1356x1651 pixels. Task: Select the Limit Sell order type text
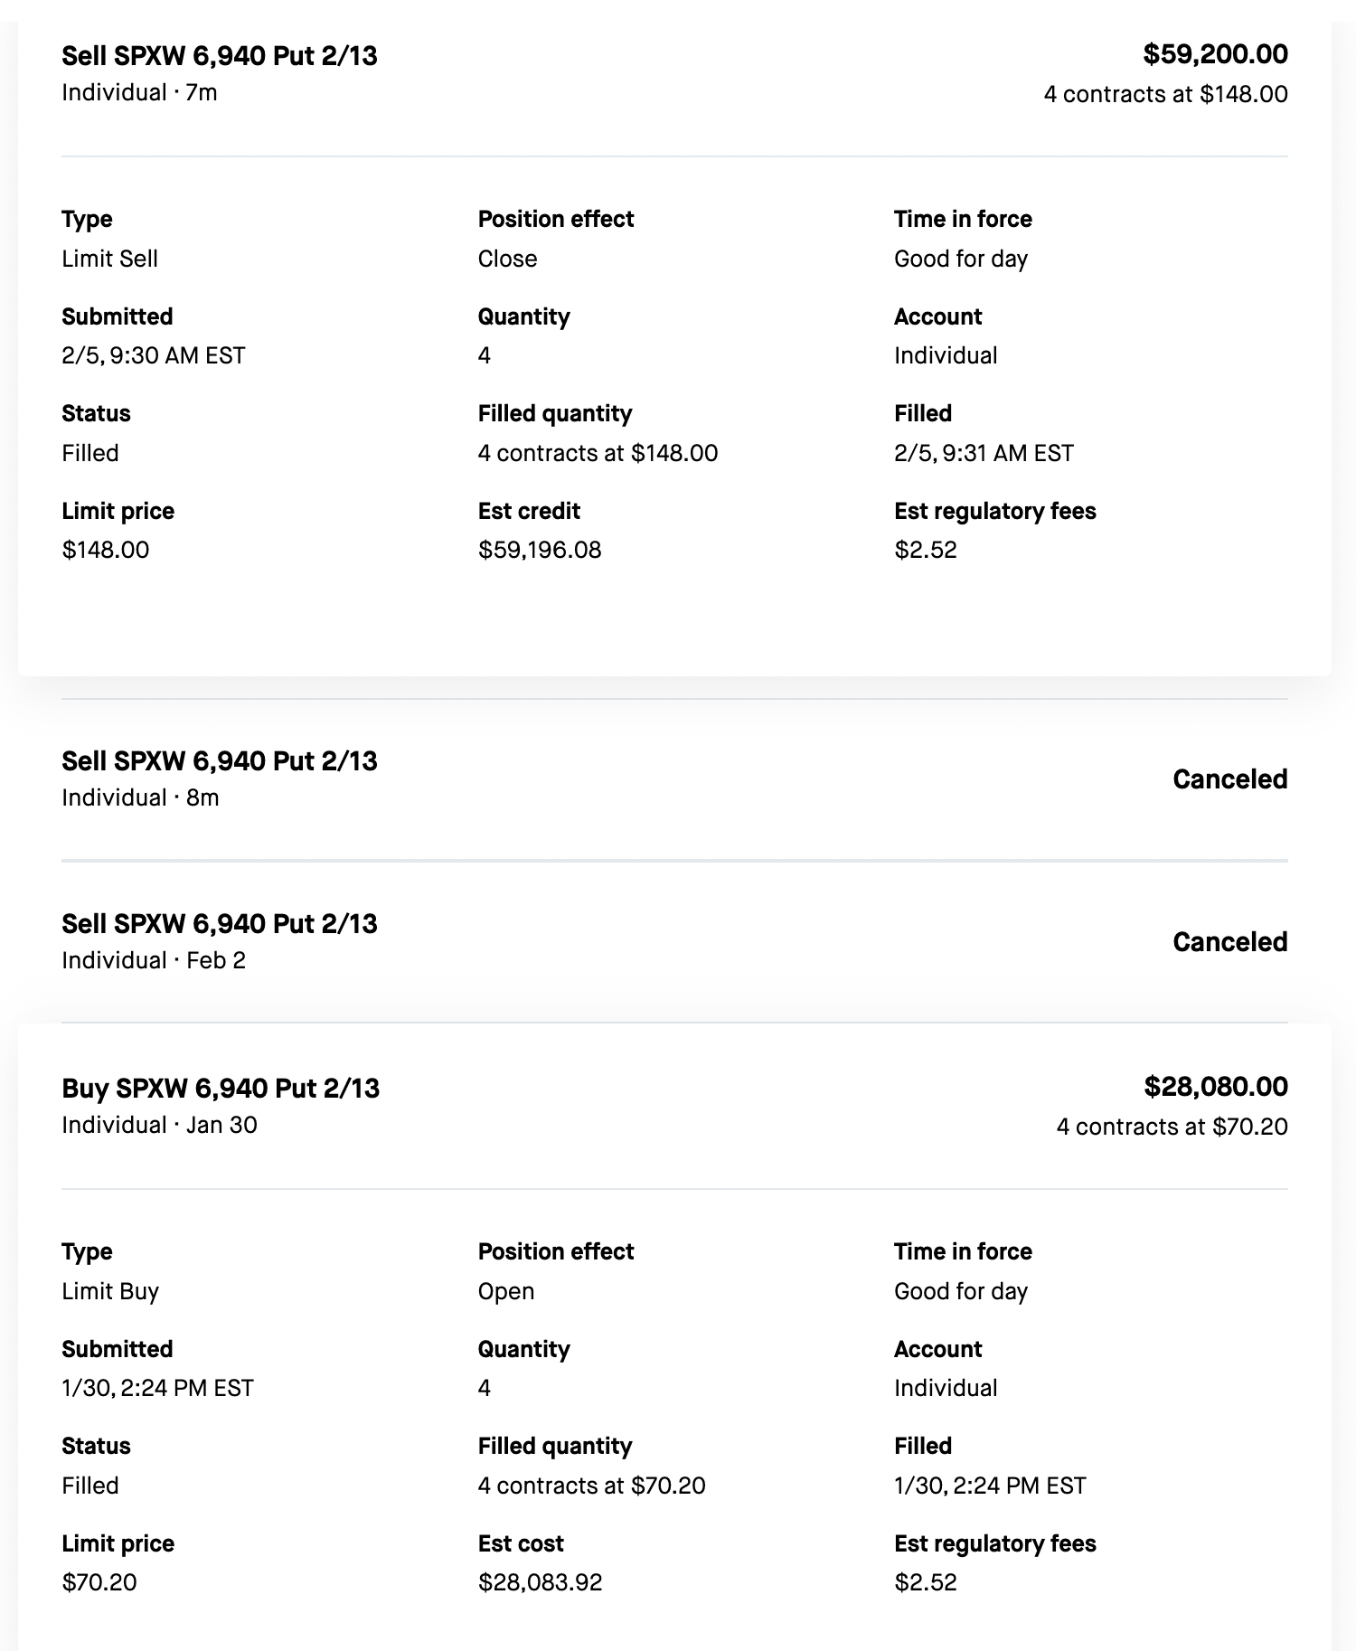[109, 259]
